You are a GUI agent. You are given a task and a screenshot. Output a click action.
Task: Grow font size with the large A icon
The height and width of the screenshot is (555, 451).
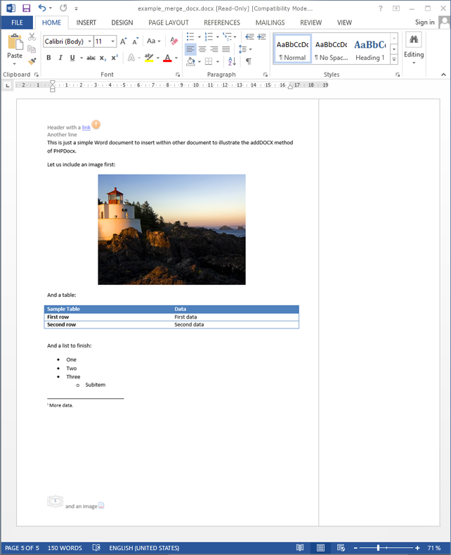[124, 42]
